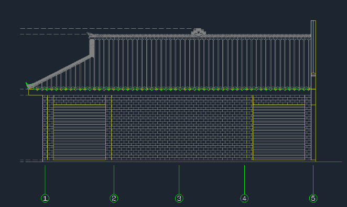The width and height of the screenshot is (347, 207).
Task: Click green grid line above bubble 5
Action: point(313,180)
